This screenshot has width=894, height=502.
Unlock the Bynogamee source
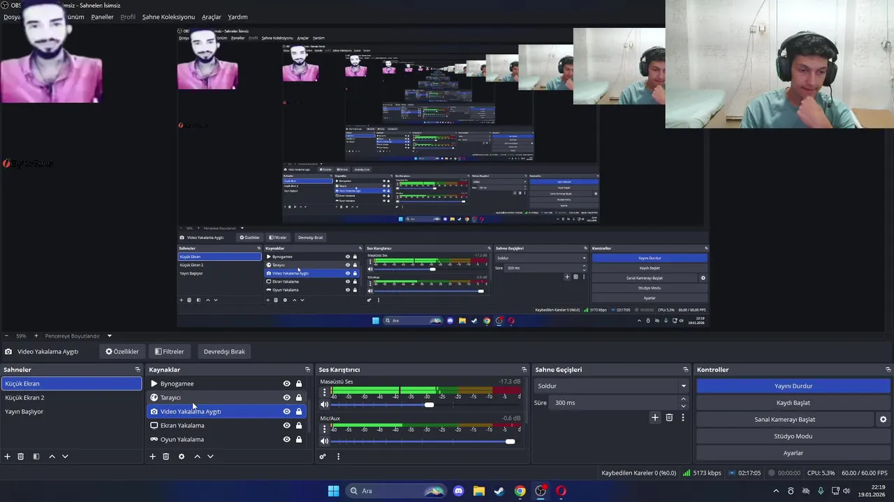(299, 383)
